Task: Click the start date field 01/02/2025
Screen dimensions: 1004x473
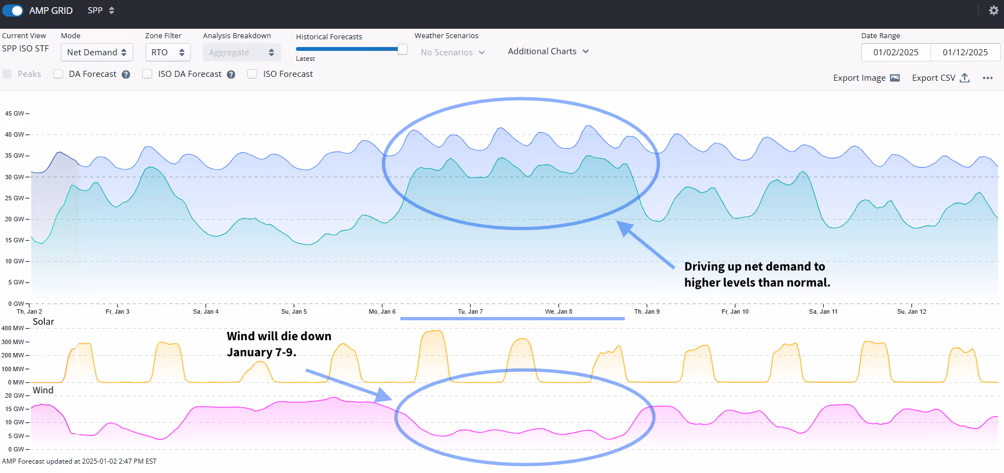Action: tap(896, 53)
